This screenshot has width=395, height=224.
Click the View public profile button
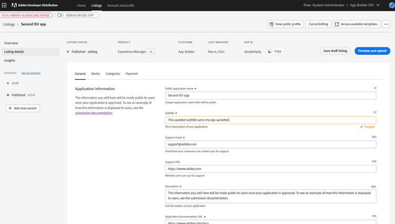click(285, 24)
